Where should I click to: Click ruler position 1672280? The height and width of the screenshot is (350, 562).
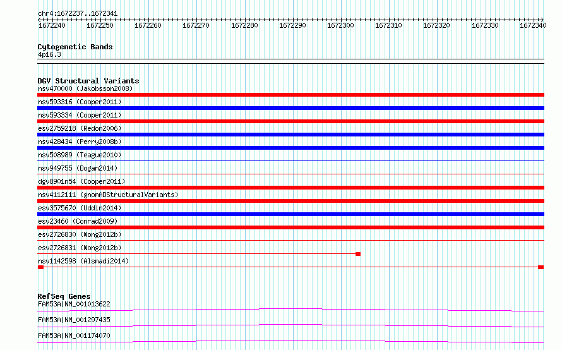click(x=244, y=25)
